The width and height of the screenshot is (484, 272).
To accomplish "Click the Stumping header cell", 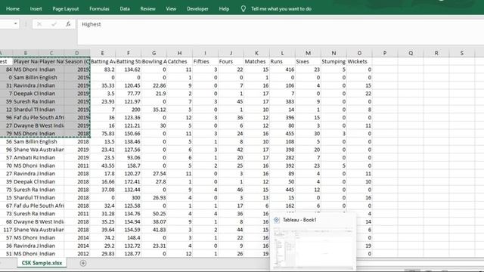I will tap(334, 61).
